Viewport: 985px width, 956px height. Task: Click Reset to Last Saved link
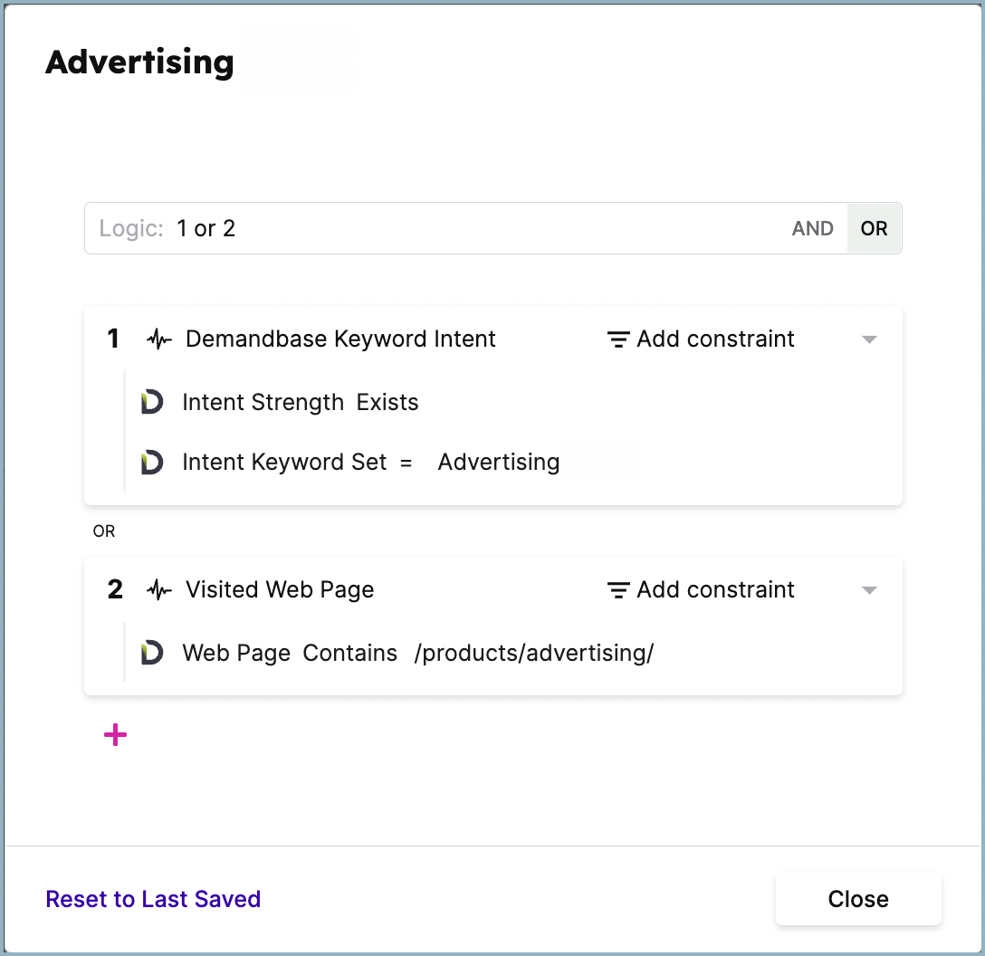pos(153,899)
